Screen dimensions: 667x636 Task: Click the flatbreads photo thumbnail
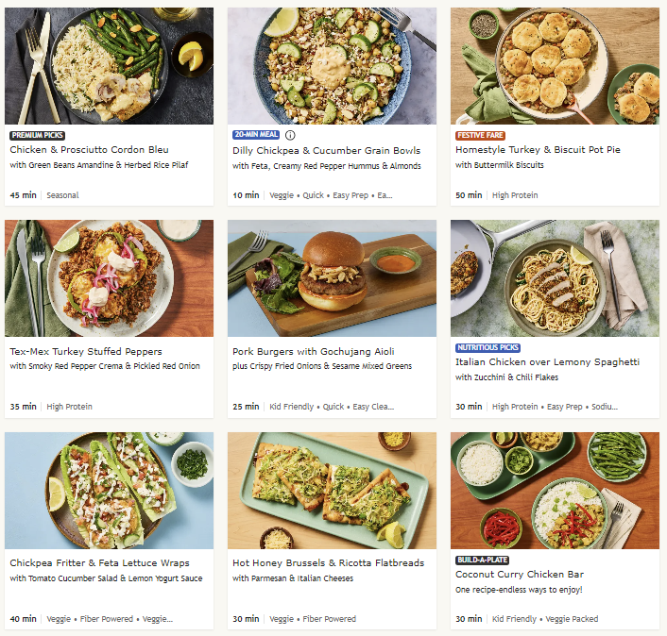point(332,491)
